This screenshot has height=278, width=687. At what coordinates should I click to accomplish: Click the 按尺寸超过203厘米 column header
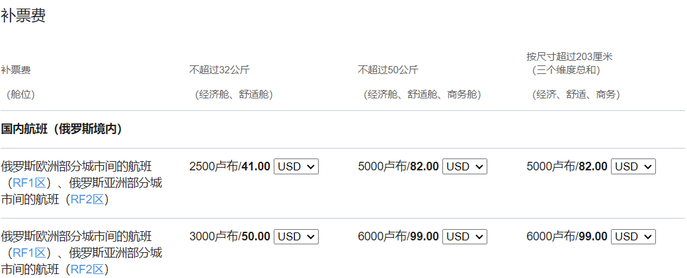coord(569,57)
